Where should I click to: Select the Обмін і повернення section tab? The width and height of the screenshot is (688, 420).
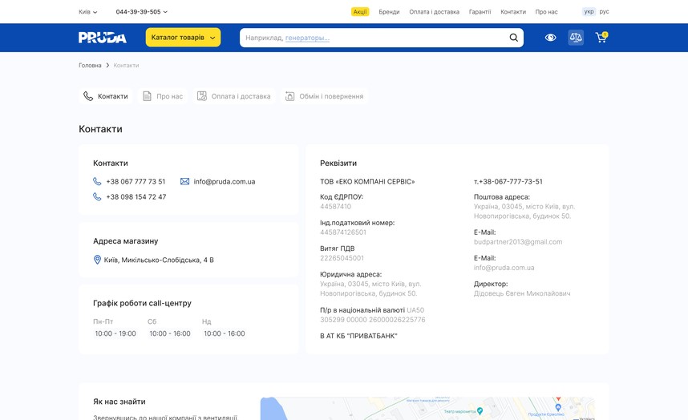pos(324,96)
